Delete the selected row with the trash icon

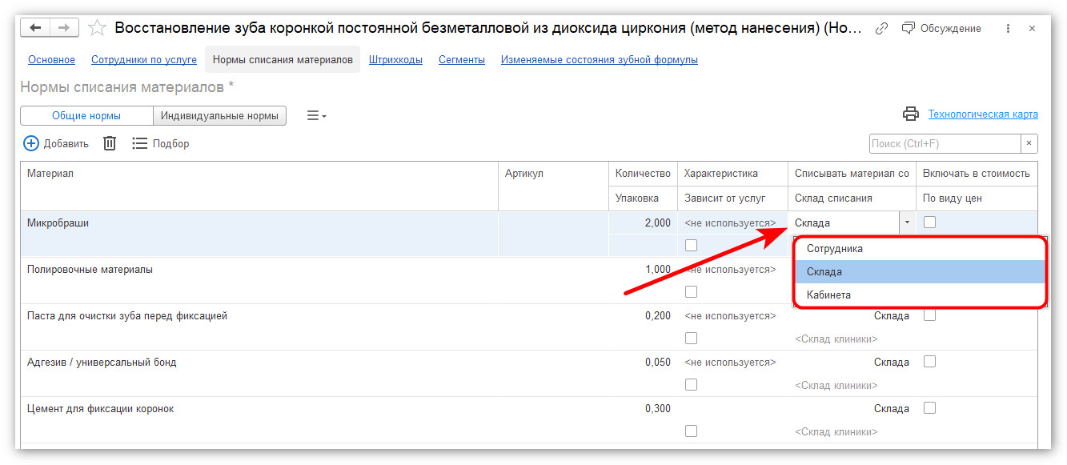click(x=110, y=143)
